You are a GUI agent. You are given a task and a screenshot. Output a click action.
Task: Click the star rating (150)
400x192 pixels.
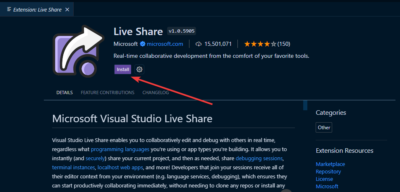click(267, 44)
